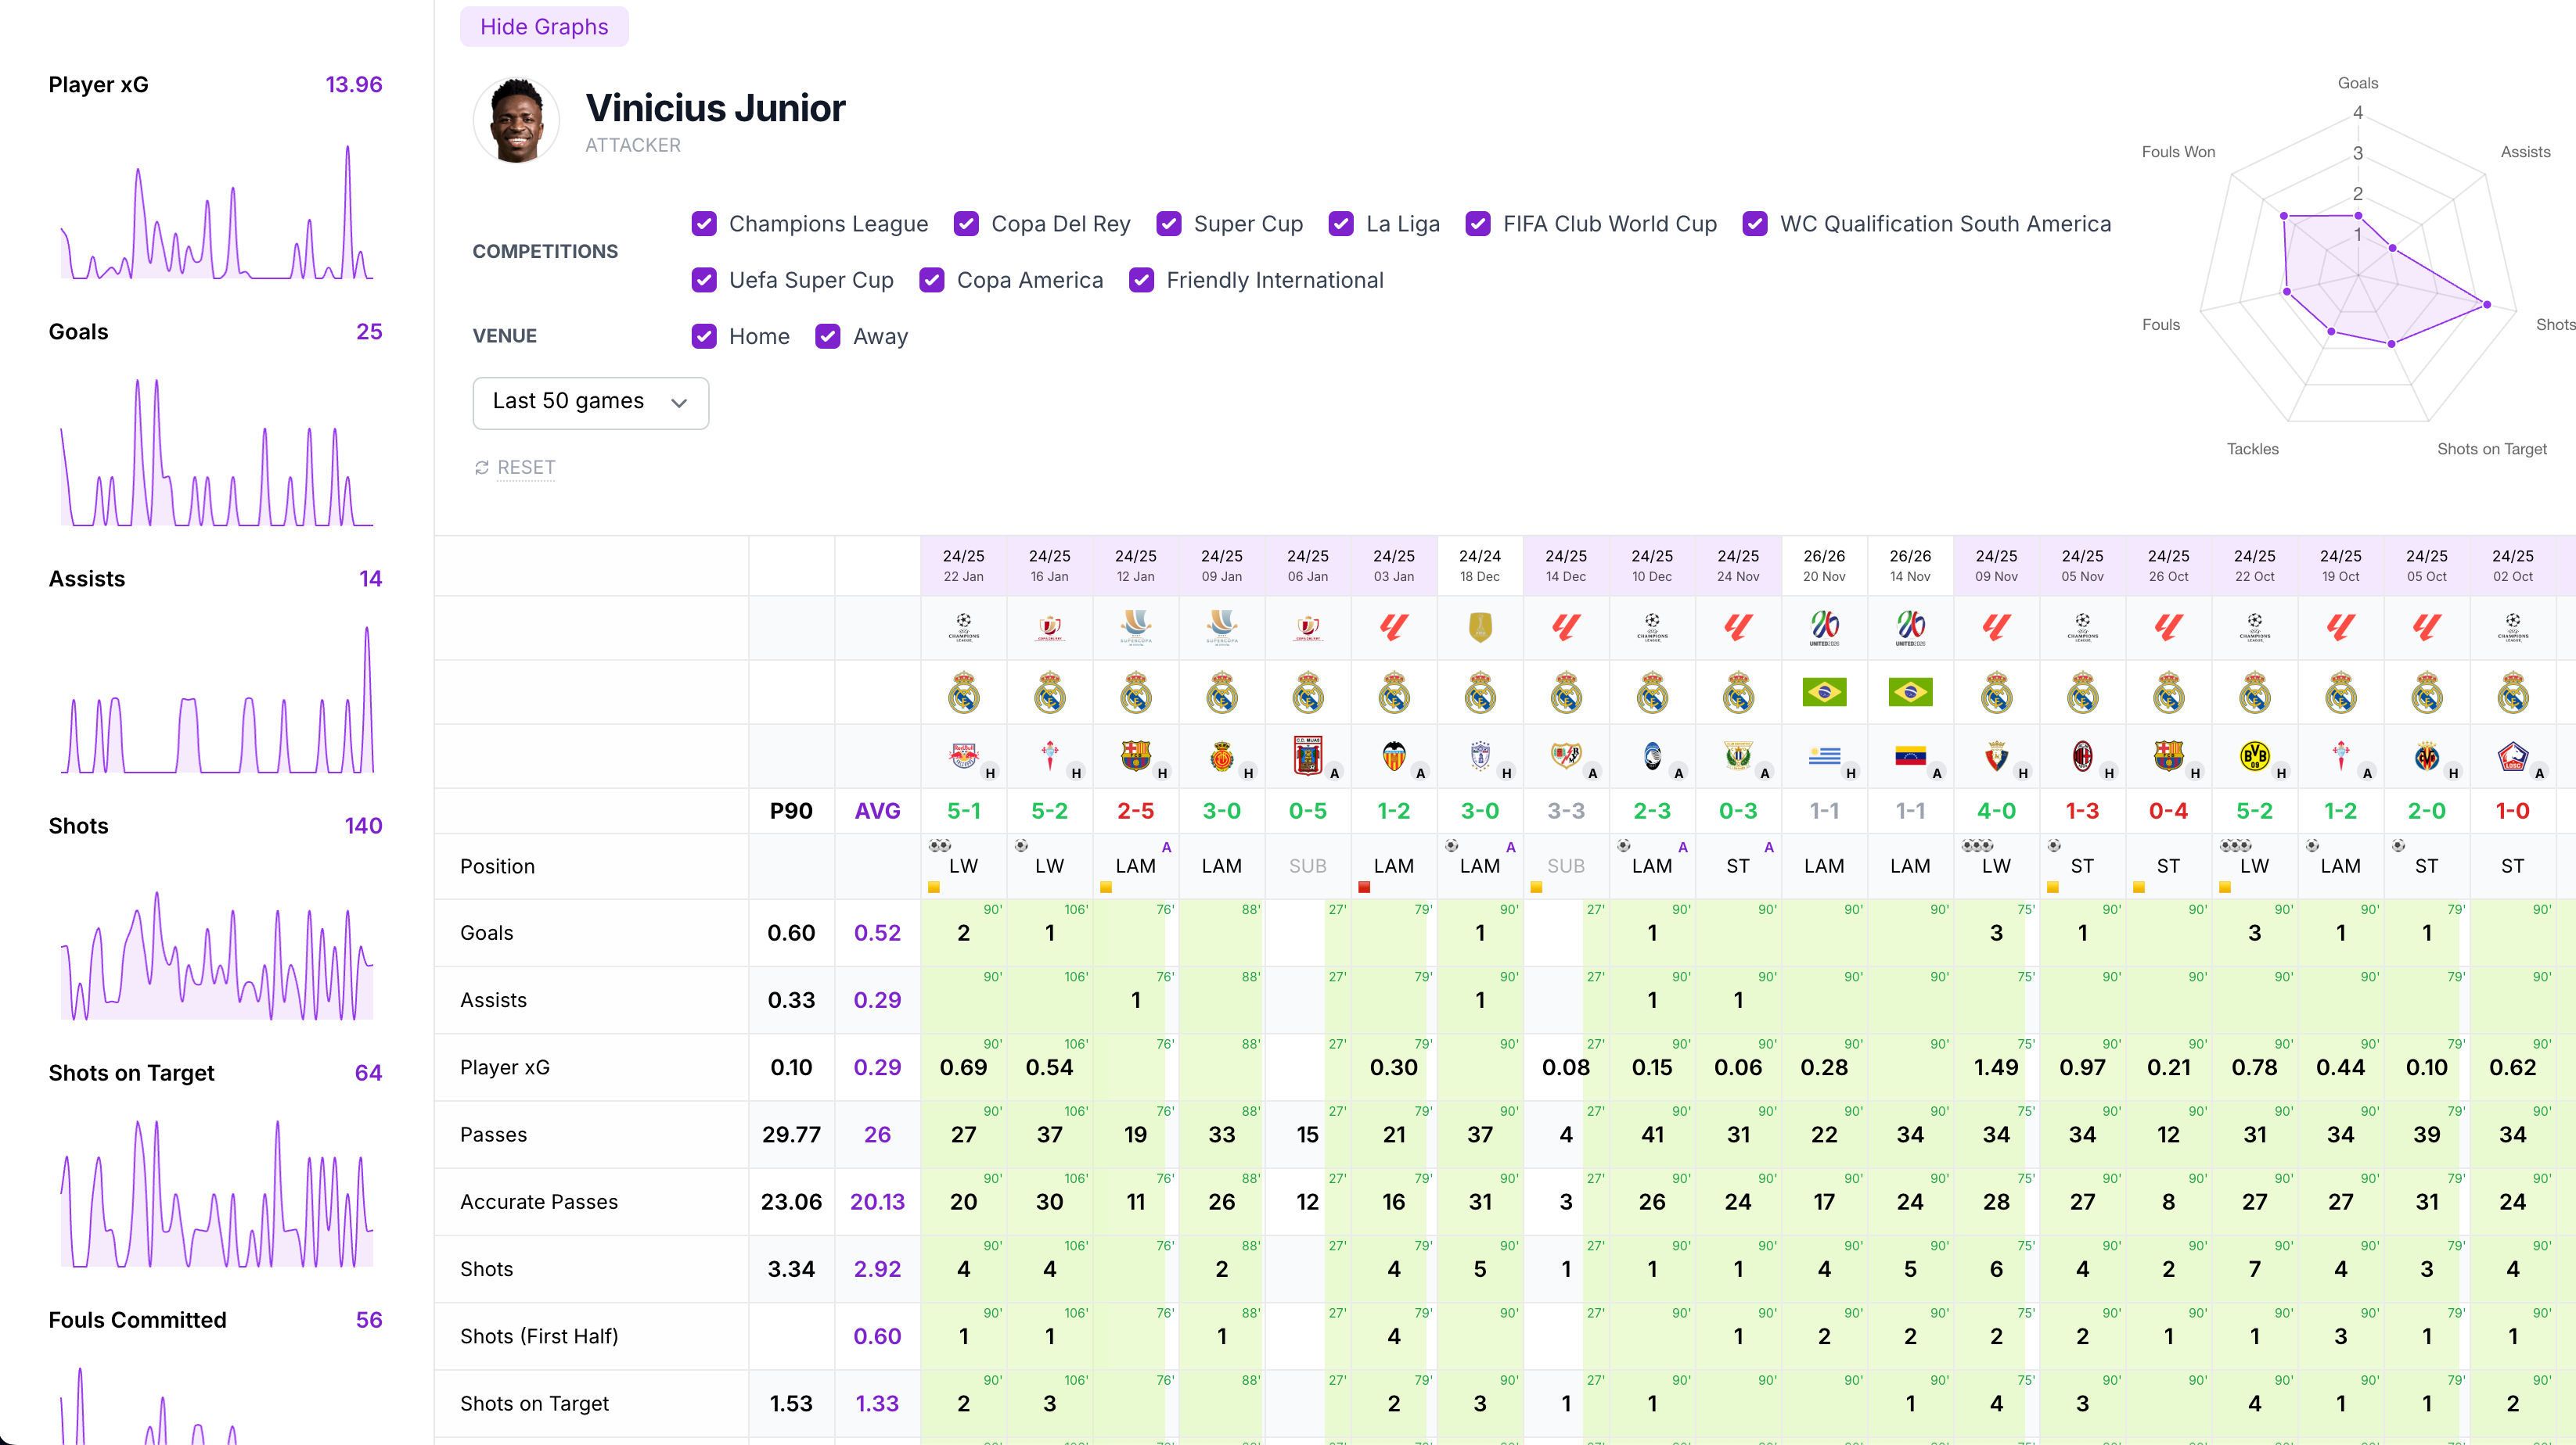2576x1445 pixels.
Task: Click the Valencia opponent crest
Action: click(1394, 755)
